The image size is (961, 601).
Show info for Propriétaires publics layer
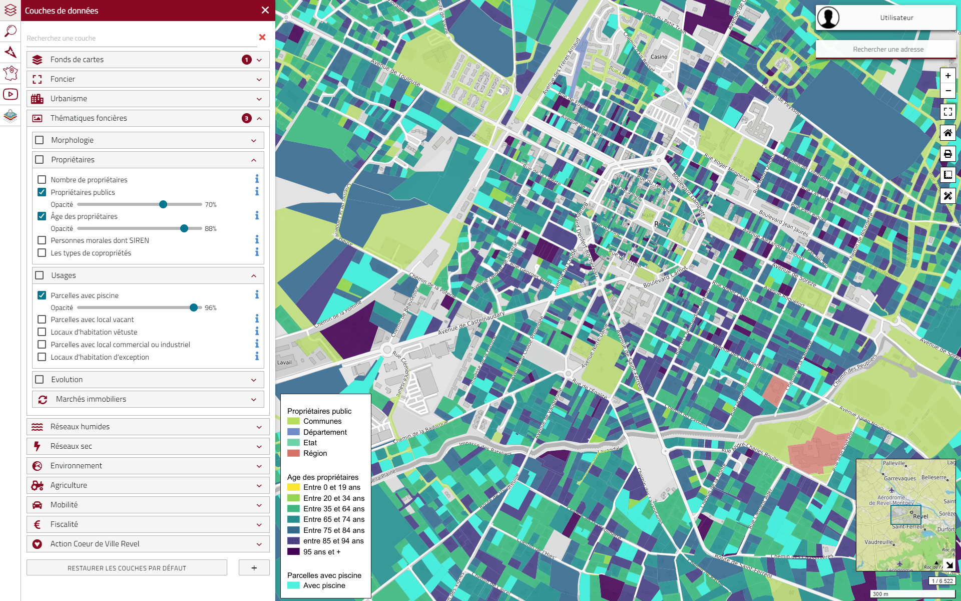pyautogui.click(x=257, y=192)
